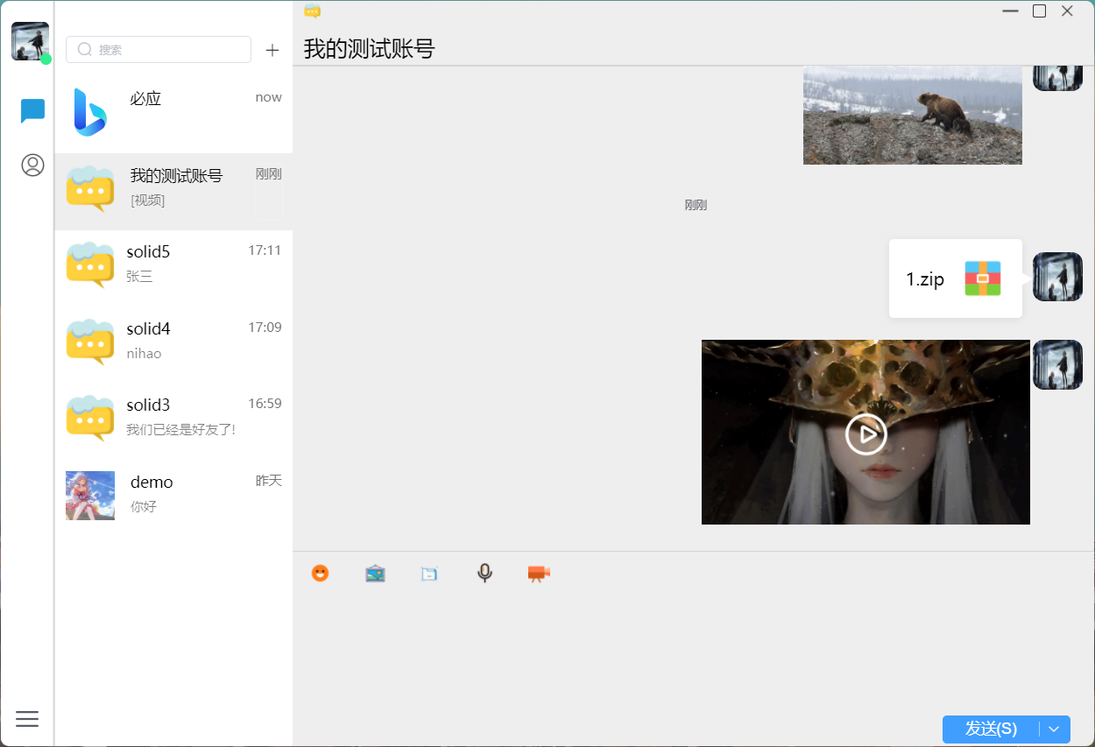1095x747 pixels.
Task: Click the nihao message preview text
Action: (x=144, y=354)
